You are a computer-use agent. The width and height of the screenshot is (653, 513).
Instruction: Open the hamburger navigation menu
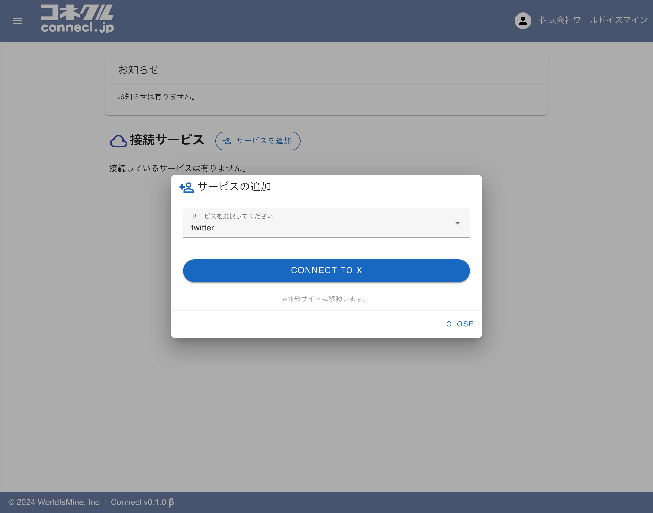(18, 21)
